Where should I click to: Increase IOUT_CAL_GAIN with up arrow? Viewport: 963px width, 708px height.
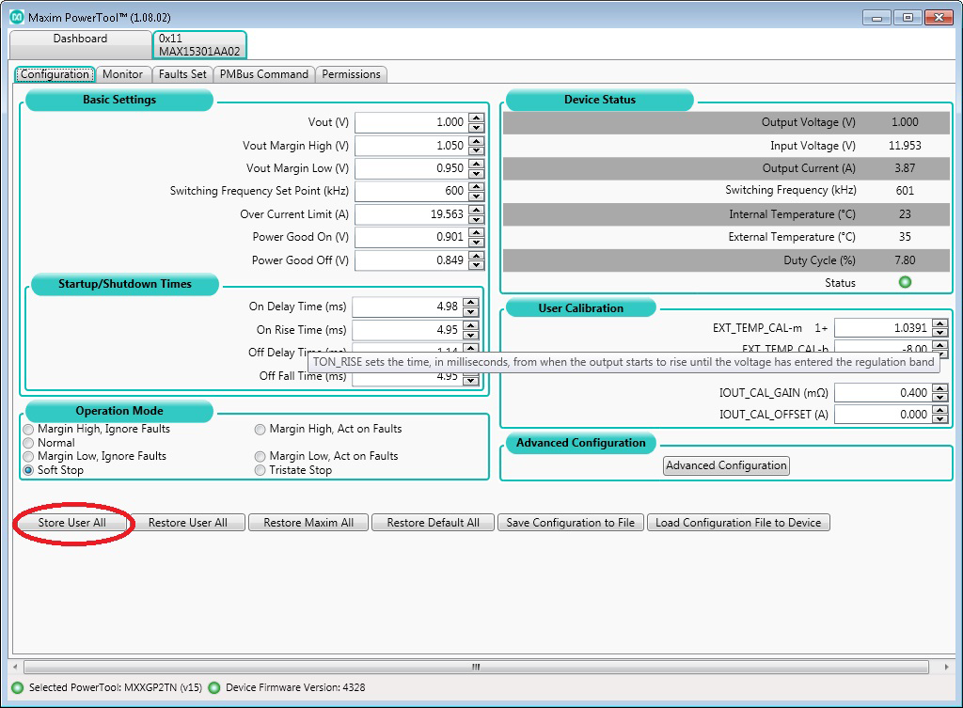pyautogui.click(x=939, y=388)
